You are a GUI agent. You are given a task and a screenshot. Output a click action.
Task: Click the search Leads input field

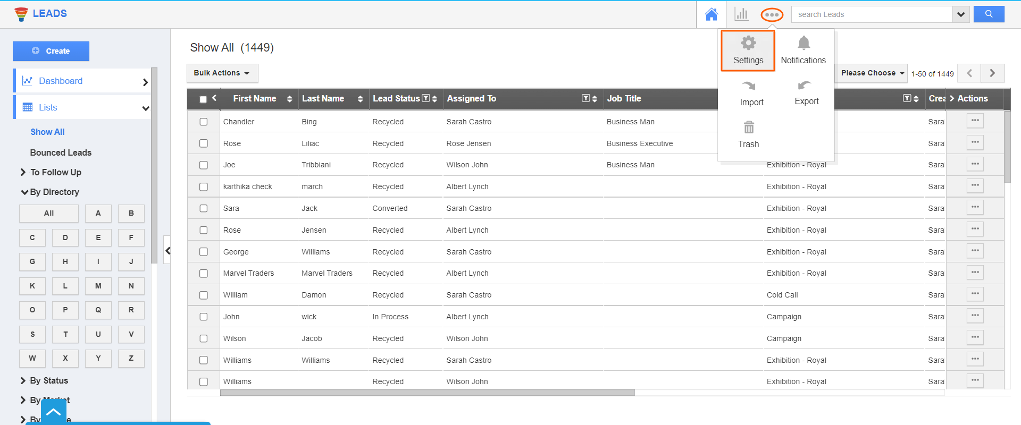click(872, 14)
